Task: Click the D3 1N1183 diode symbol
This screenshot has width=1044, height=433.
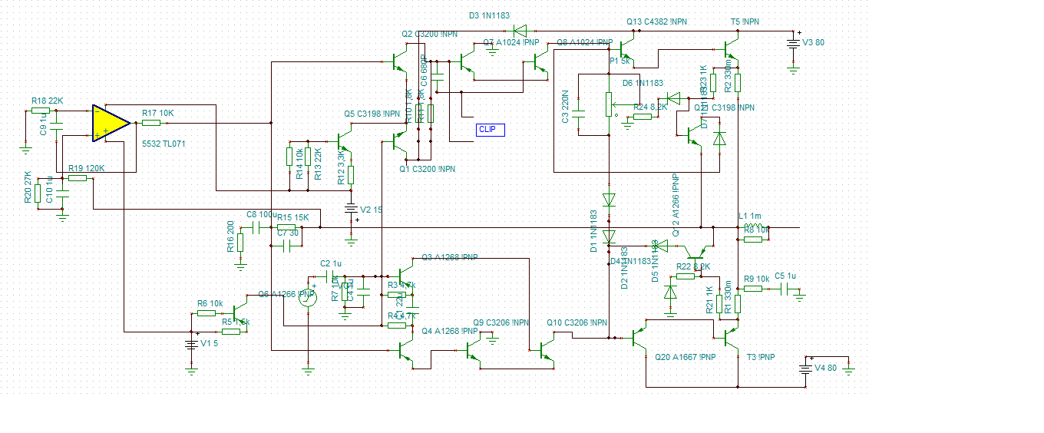Action: tap(522, 31)
